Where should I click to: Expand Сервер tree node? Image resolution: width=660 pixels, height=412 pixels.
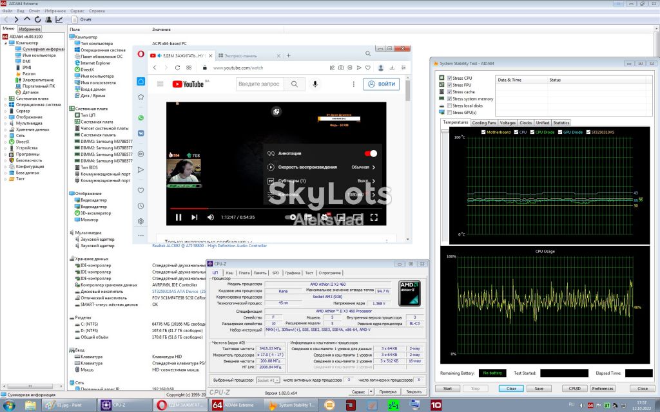5,111
